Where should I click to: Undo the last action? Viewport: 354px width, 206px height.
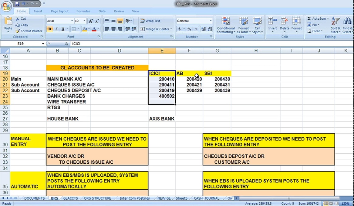pyautogui.click(x=23, y=4)
